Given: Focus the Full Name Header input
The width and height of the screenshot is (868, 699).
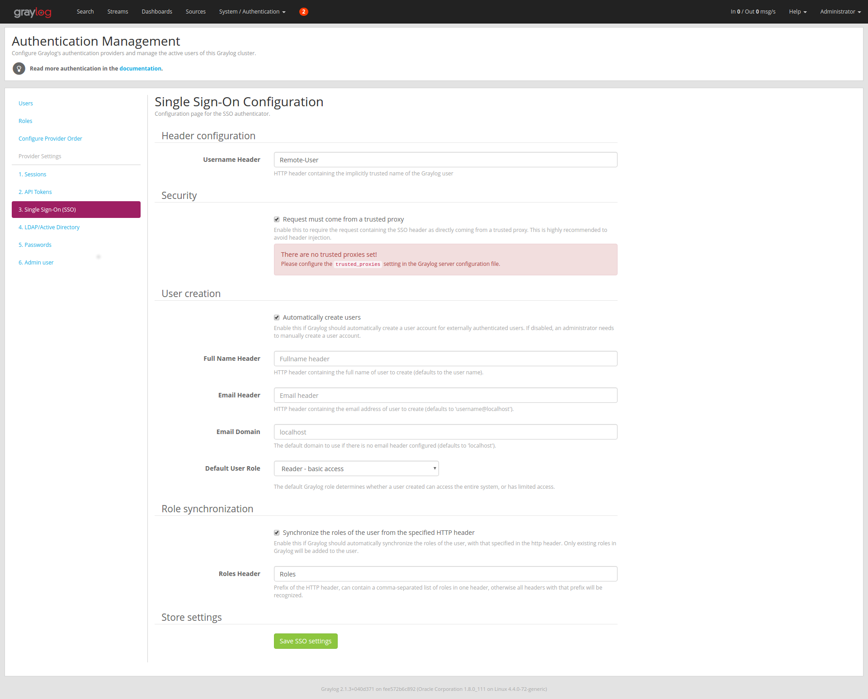Looking at the screenshot, I should pos(445,359).
